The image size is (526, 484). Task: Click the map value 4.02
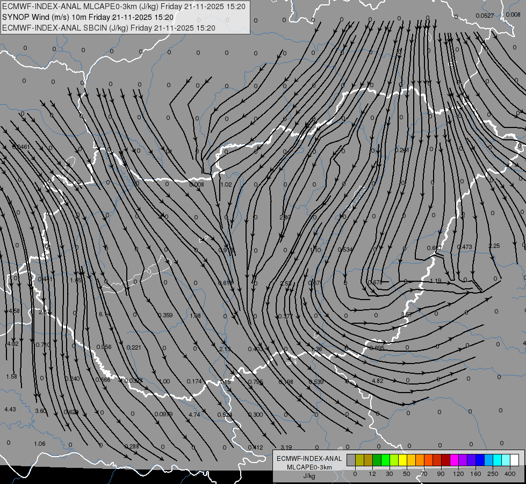pyautogui.click(x=13, y=344)
